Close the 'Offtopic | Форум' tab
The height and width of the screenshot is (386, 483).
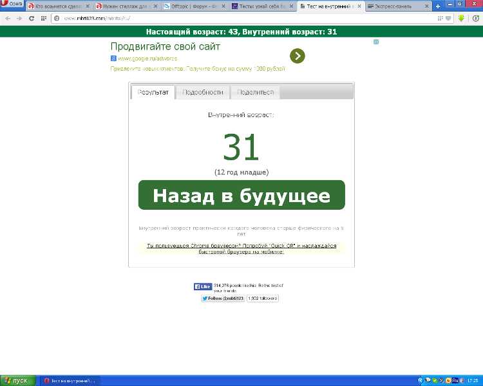pos(223,6)
